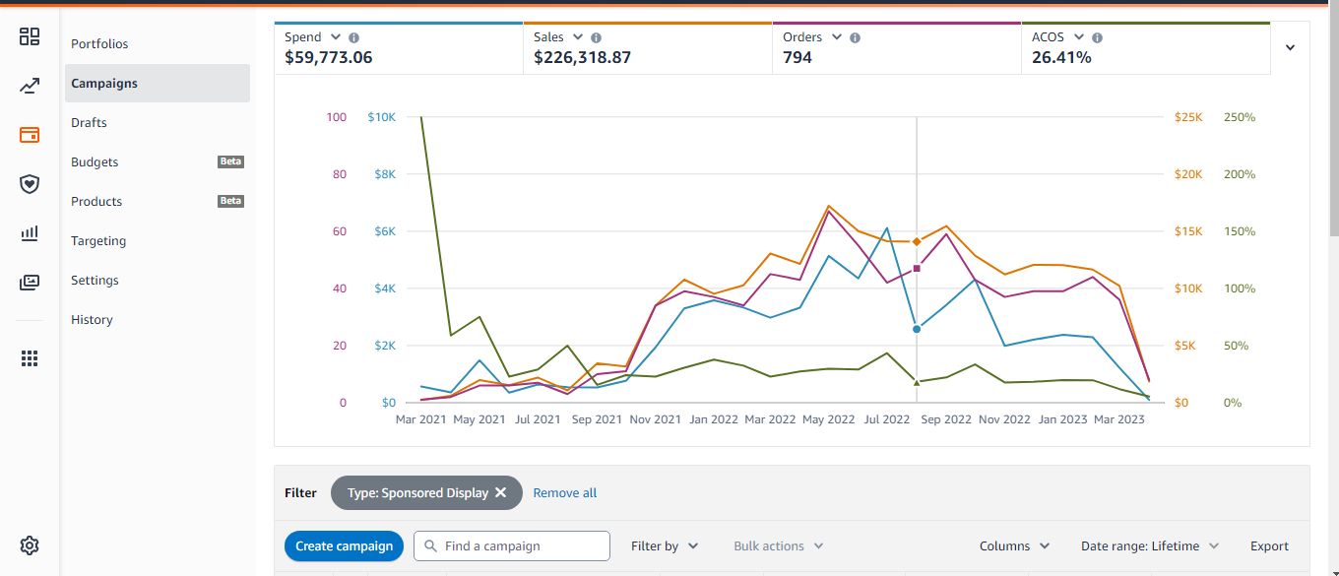Click the bar chart reports sidebar icon
The image size is (1339, 576).
click(x=30, y=233)
